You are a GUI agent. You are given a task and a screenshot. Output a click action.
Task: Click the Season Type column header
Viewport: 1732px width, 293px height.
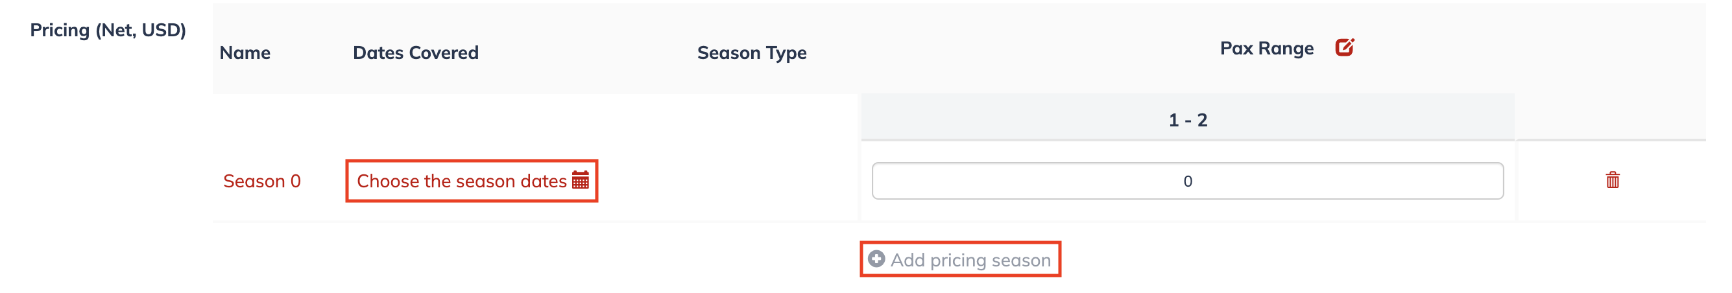point(752,53)
